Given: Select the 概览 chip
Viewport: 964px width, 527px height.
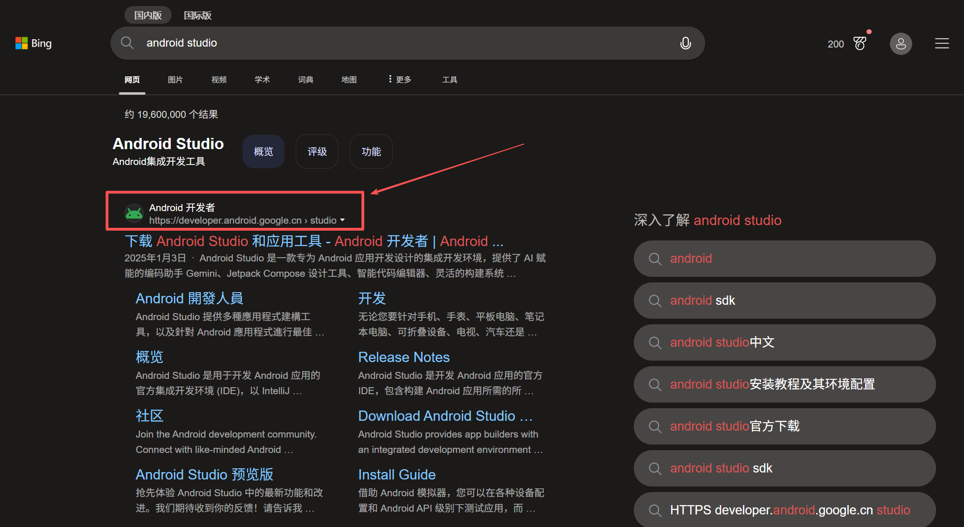Looking at the screenshot, I should (x=264, y=151).
